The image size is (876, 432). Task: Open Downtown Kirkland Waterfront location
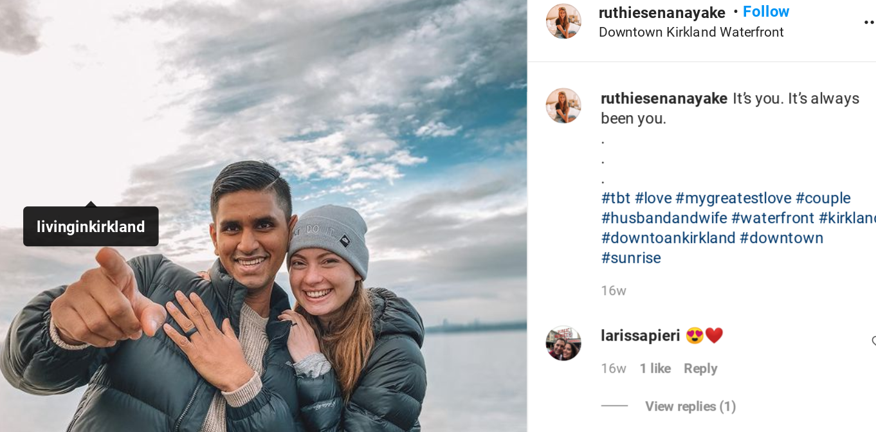(691, 32)
